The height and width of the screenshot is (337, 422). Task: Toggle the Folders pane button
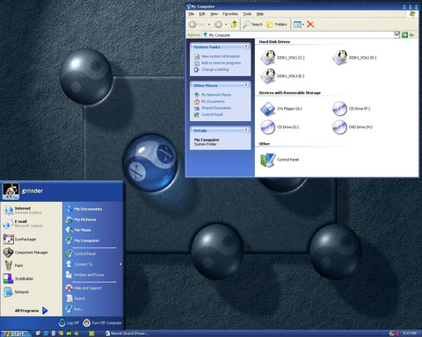click(277, 25)
